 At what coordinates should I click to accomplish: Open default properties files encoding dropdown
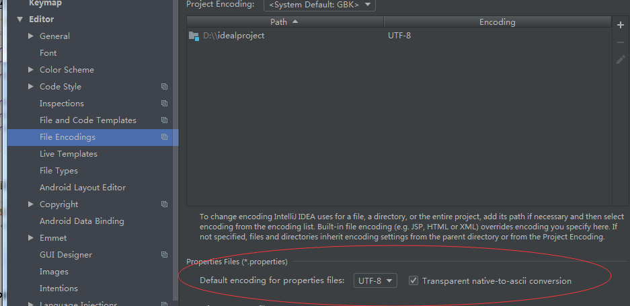pos(375,280)
